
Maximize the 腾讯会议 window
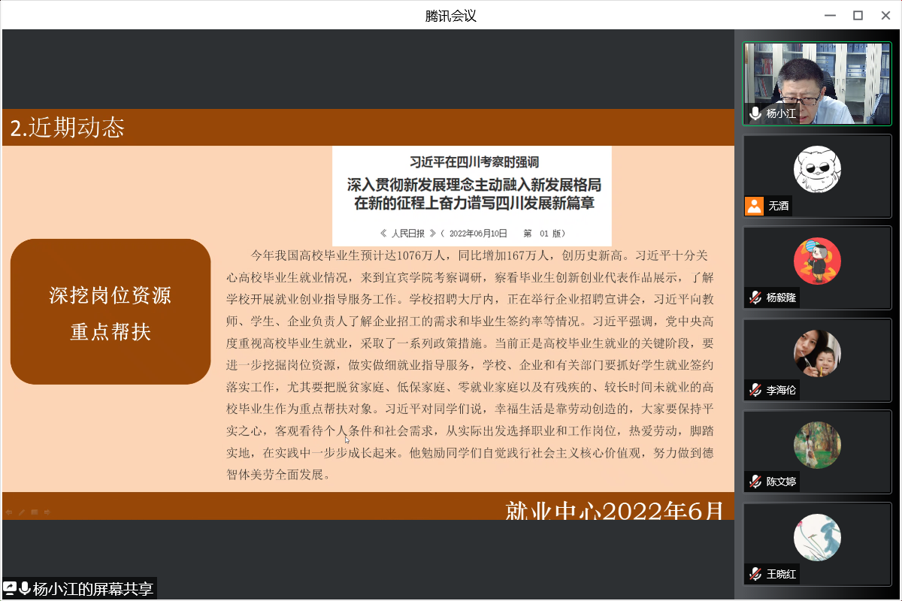pyautogui.click(x=858, y=15)
